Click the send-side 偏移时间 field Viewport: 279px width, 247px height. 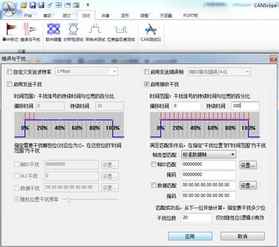50,106
